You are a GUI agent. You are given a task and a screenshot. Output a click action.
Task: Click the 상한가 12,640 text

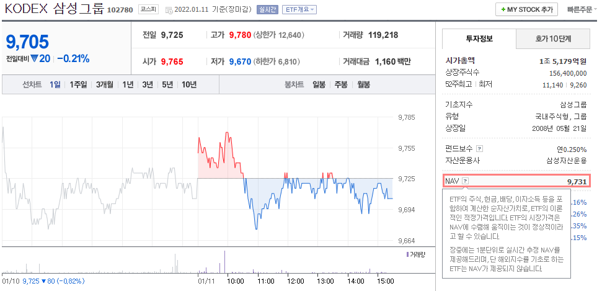click(x=279, y=35)
